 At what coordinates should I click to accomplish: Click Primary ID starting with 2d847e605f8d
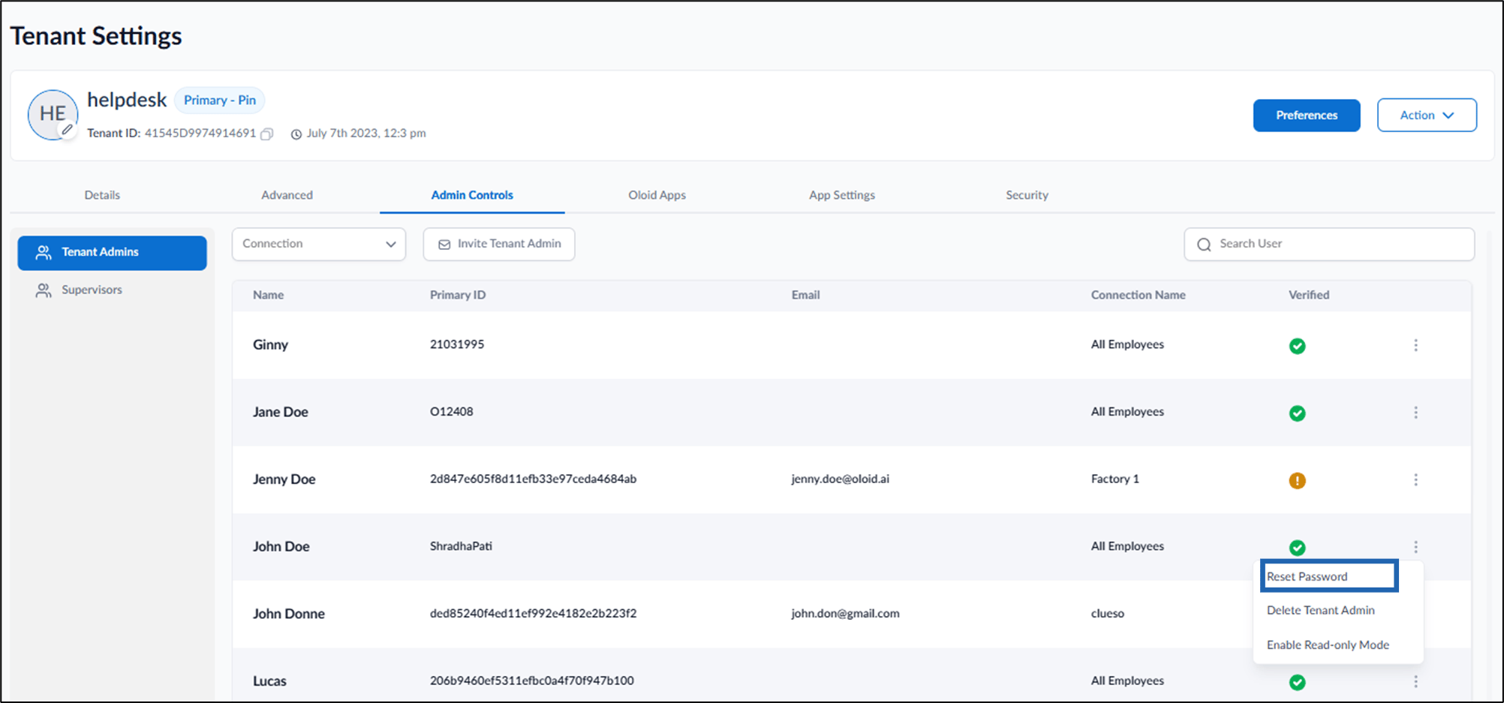pyautogui.click(x=533, y=479)
